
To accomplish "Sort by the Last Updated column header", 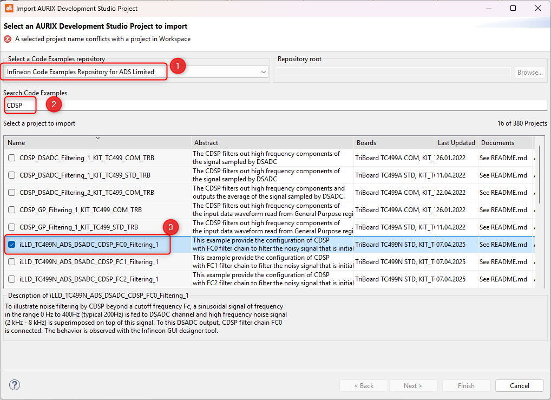I will [x=456, y=143].
